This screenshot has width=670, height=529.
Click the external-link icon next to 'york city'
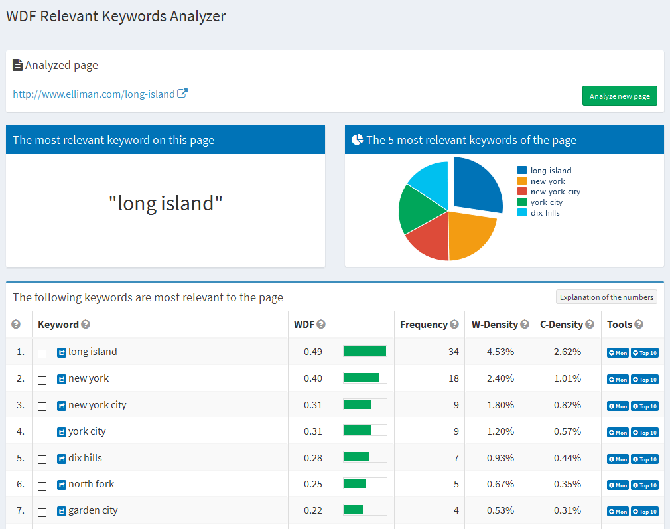pyautogui.click(x=61, y=431)
